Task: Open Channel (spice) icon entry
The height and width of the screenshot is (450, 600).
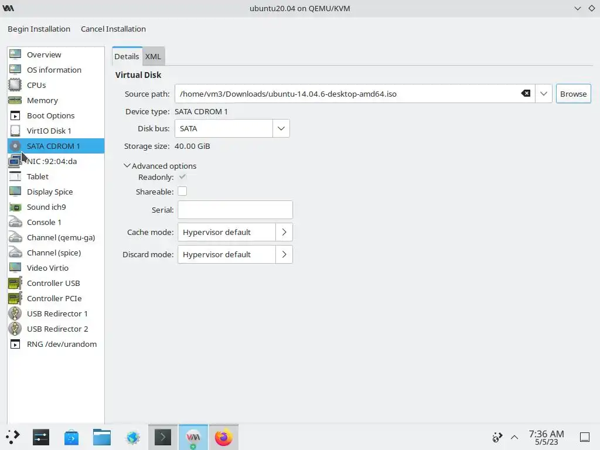Action: 15,253
